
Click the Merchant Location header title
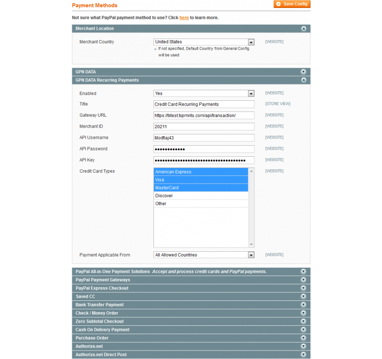(x=94, y=29)
